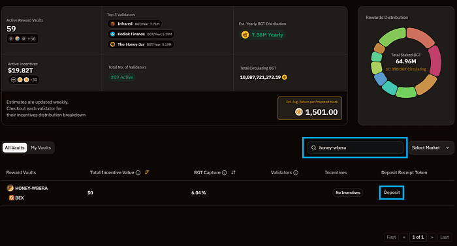Click the BGT coin icon beside 7.88M Yearly
The height and width of the screenshot is (246, 457).
(245, 35)
